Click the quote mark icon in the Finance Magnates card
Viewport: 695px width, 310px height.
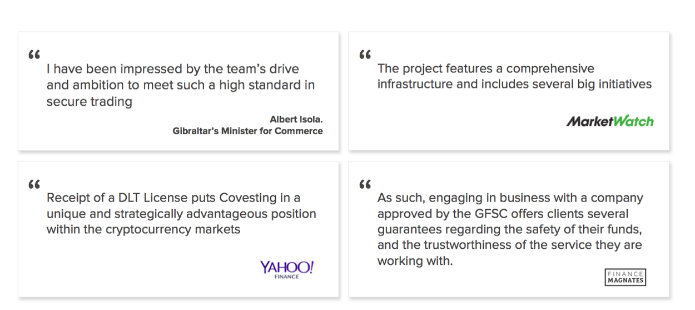pyautogui.click(x=365, y=184)
